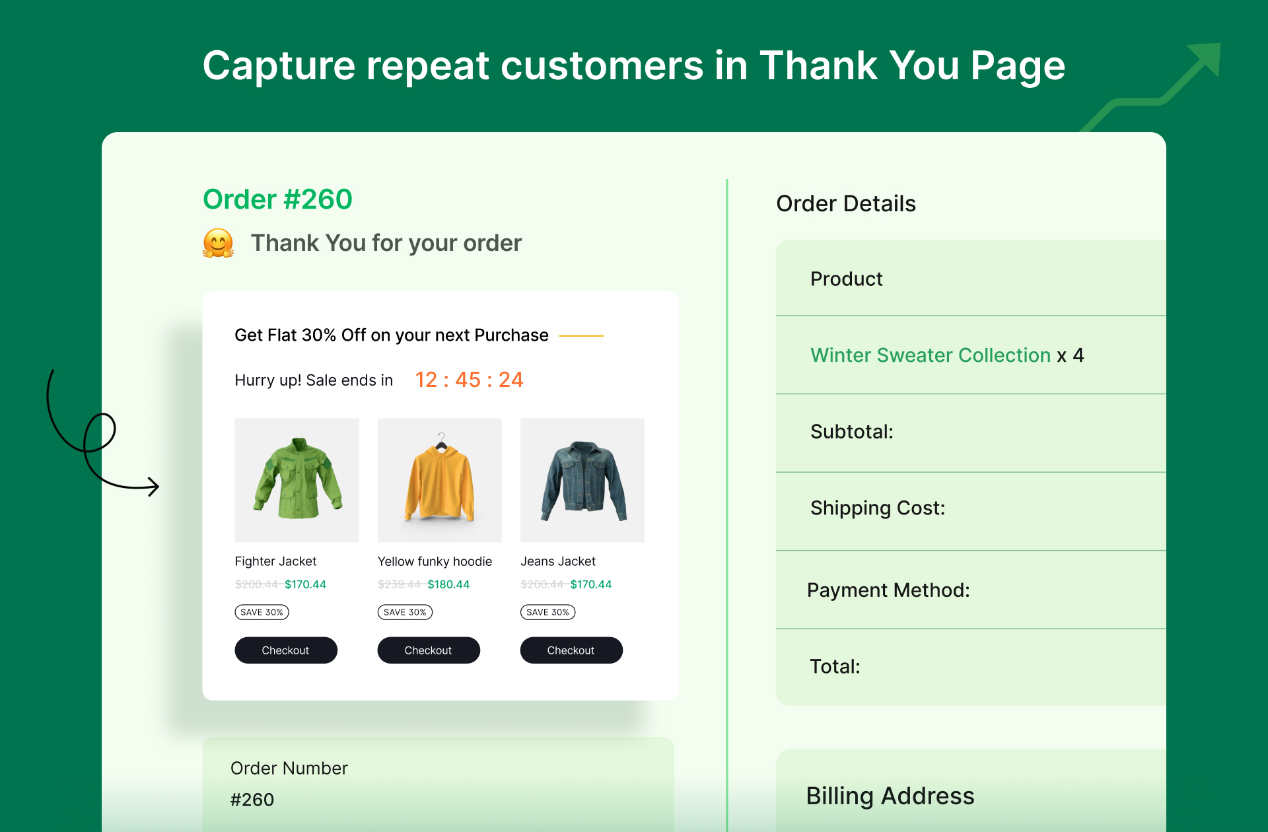1268x832 pixels.
Task: Checkout the Fighter Jacket
Action: 286,650
